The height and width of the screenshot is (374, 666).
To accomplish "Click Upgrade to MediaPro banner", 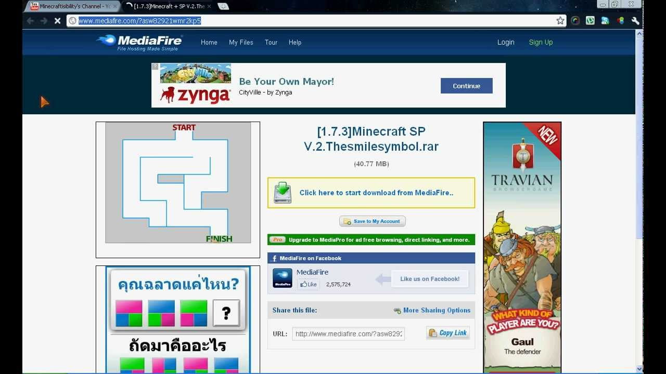I will (x=371, y=239).
